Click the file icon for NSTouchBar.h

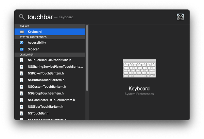point(22,114)
